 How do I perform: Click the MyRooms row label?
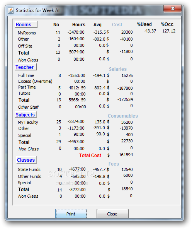click(27, 33)
